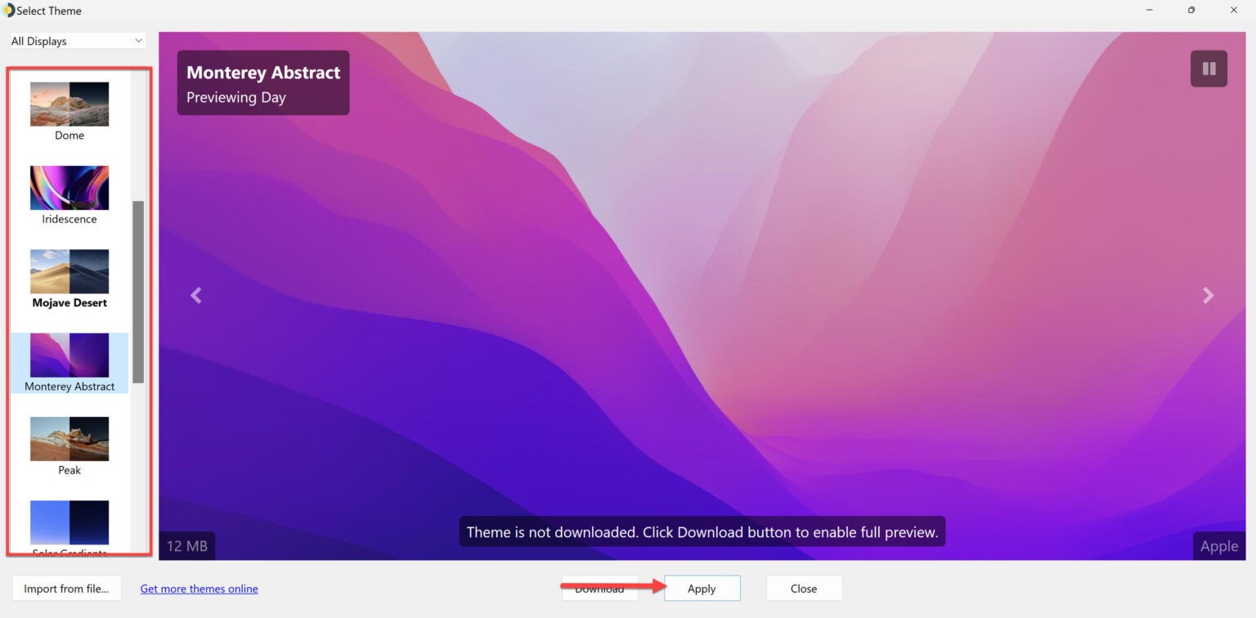Switch selection from Monterey Abstract to Dome
The width and height of the screenshot is (1256, 618).
69,105
